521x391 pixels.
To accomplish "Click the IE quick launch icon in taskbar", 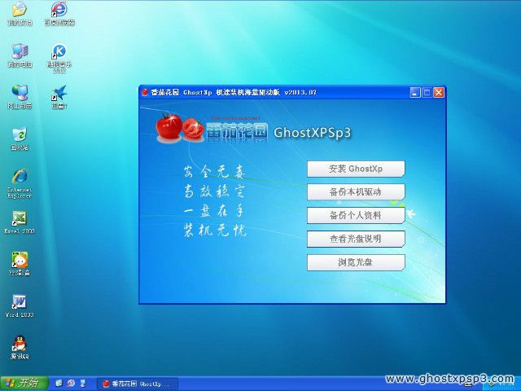I will coord(71,384).
